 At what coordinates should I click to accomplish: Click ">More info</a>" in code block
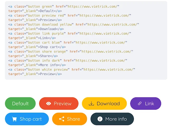tap(52, 65)
